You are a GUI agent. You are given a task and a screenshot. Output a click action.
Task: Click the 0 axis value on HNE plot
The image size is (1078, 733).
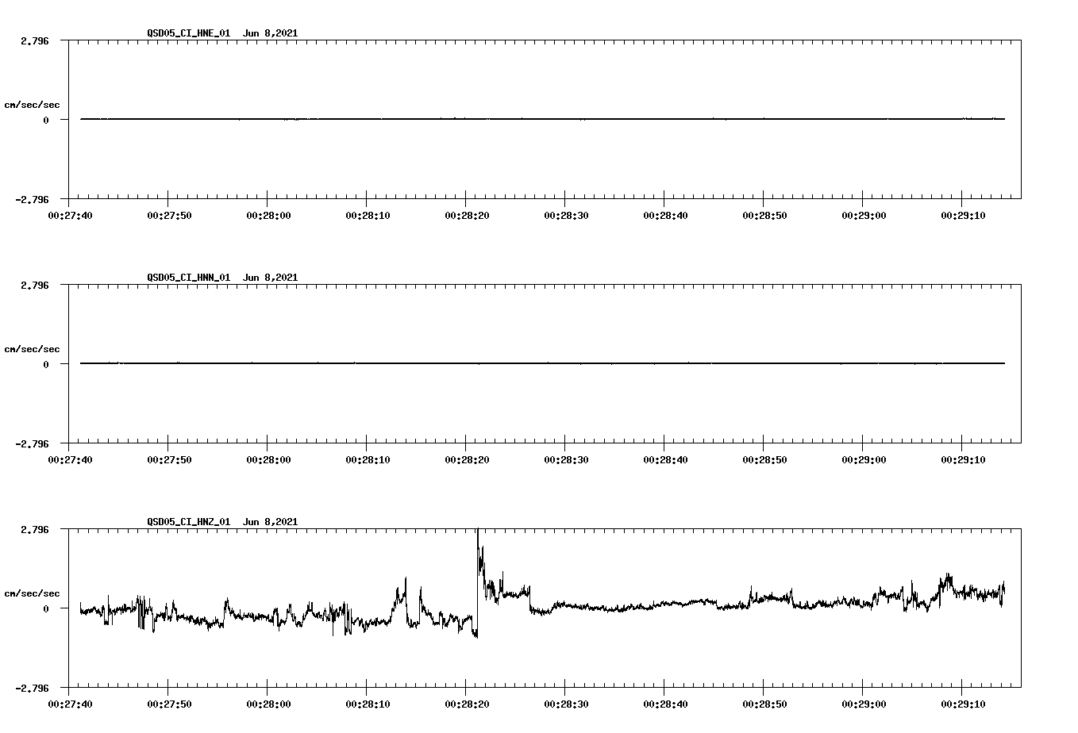click(x=46, y=120)
